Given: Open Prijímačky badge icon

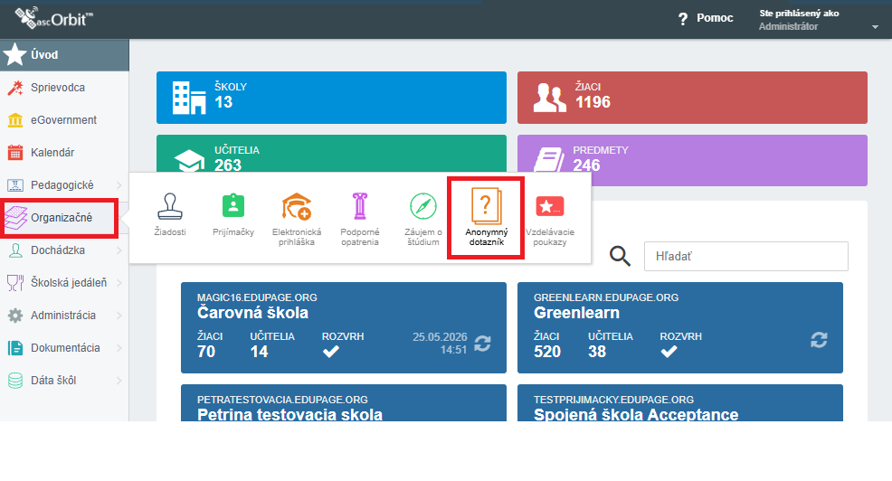Looking at the screenshot, I should tap(233, 206).
